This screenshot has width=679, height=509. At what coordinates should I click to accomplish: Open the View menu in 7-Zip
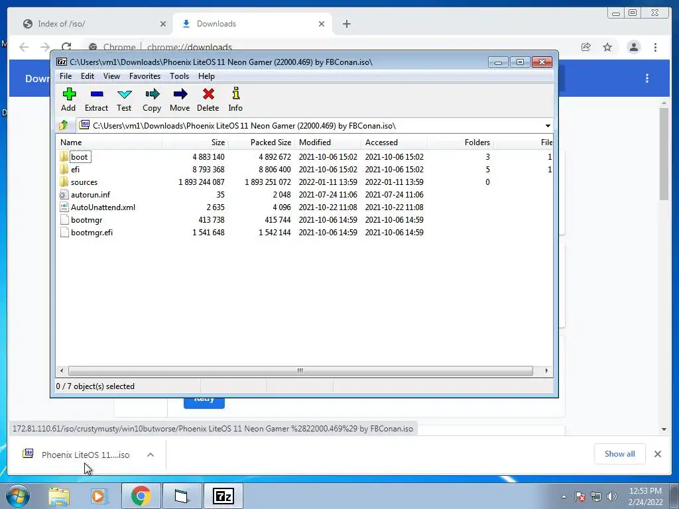[x=111, y=76]
